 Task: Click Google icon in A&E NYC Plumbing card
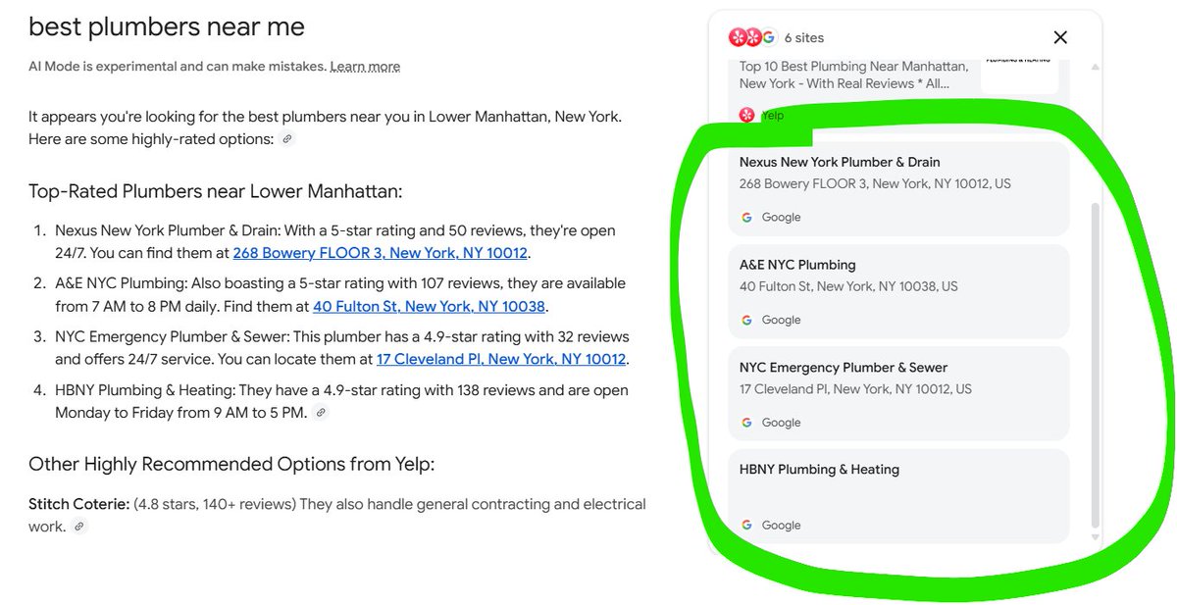pos(746,320)
